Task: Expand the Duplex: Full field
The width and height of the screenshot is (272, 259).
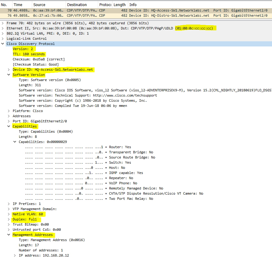Action: (9, 220)
